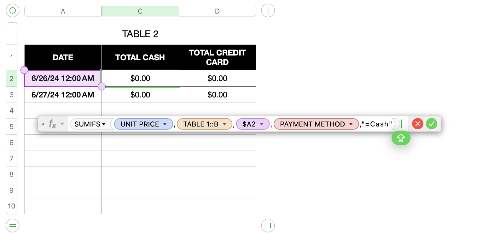This screenshot has height=234, width=483.
Task: Open the SUMIFS function dropdown arrow
Action: (x=104, y=124)
